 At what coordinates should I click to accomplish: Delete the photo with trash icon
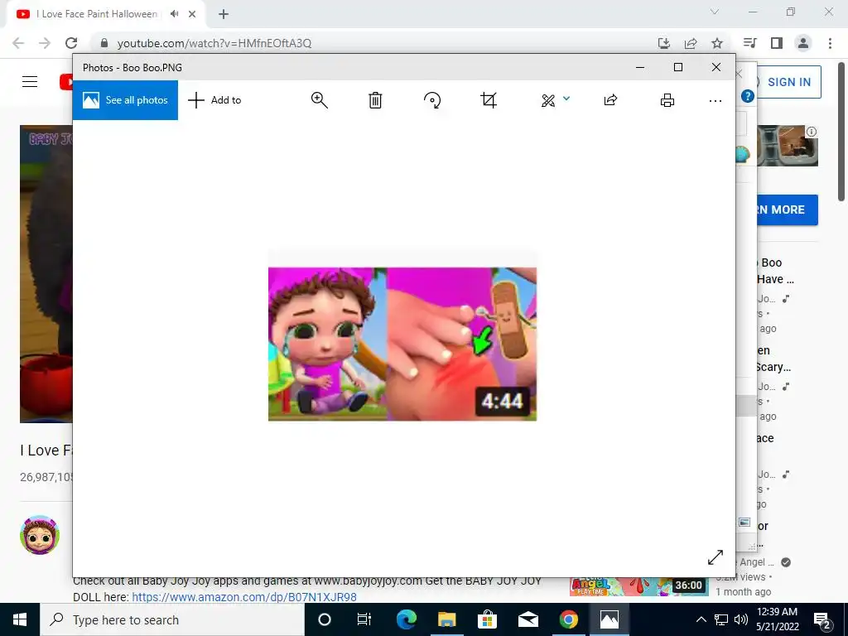[375, 100]
